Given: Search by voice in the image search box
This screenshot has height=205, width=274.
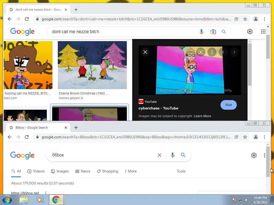Looking at the screenshot, I should coord(201,32).
